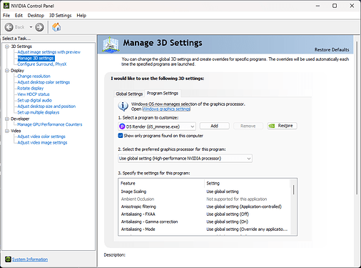Select the Anisotropic filtering feature row

205,207
